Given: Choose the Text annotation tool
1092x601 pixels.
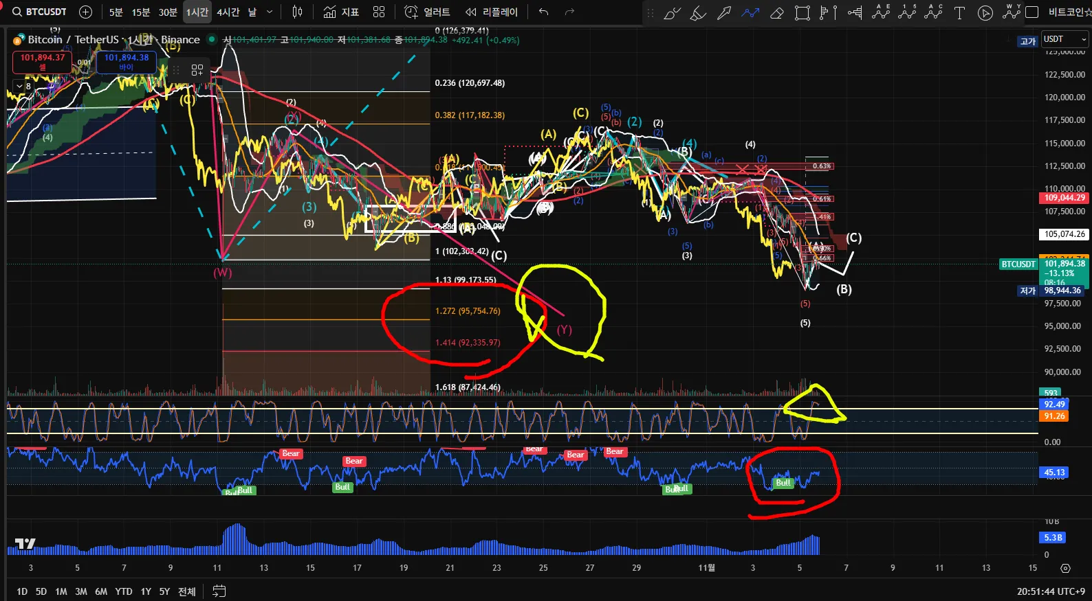Looking at the screenshot, I should pos(959,12).
